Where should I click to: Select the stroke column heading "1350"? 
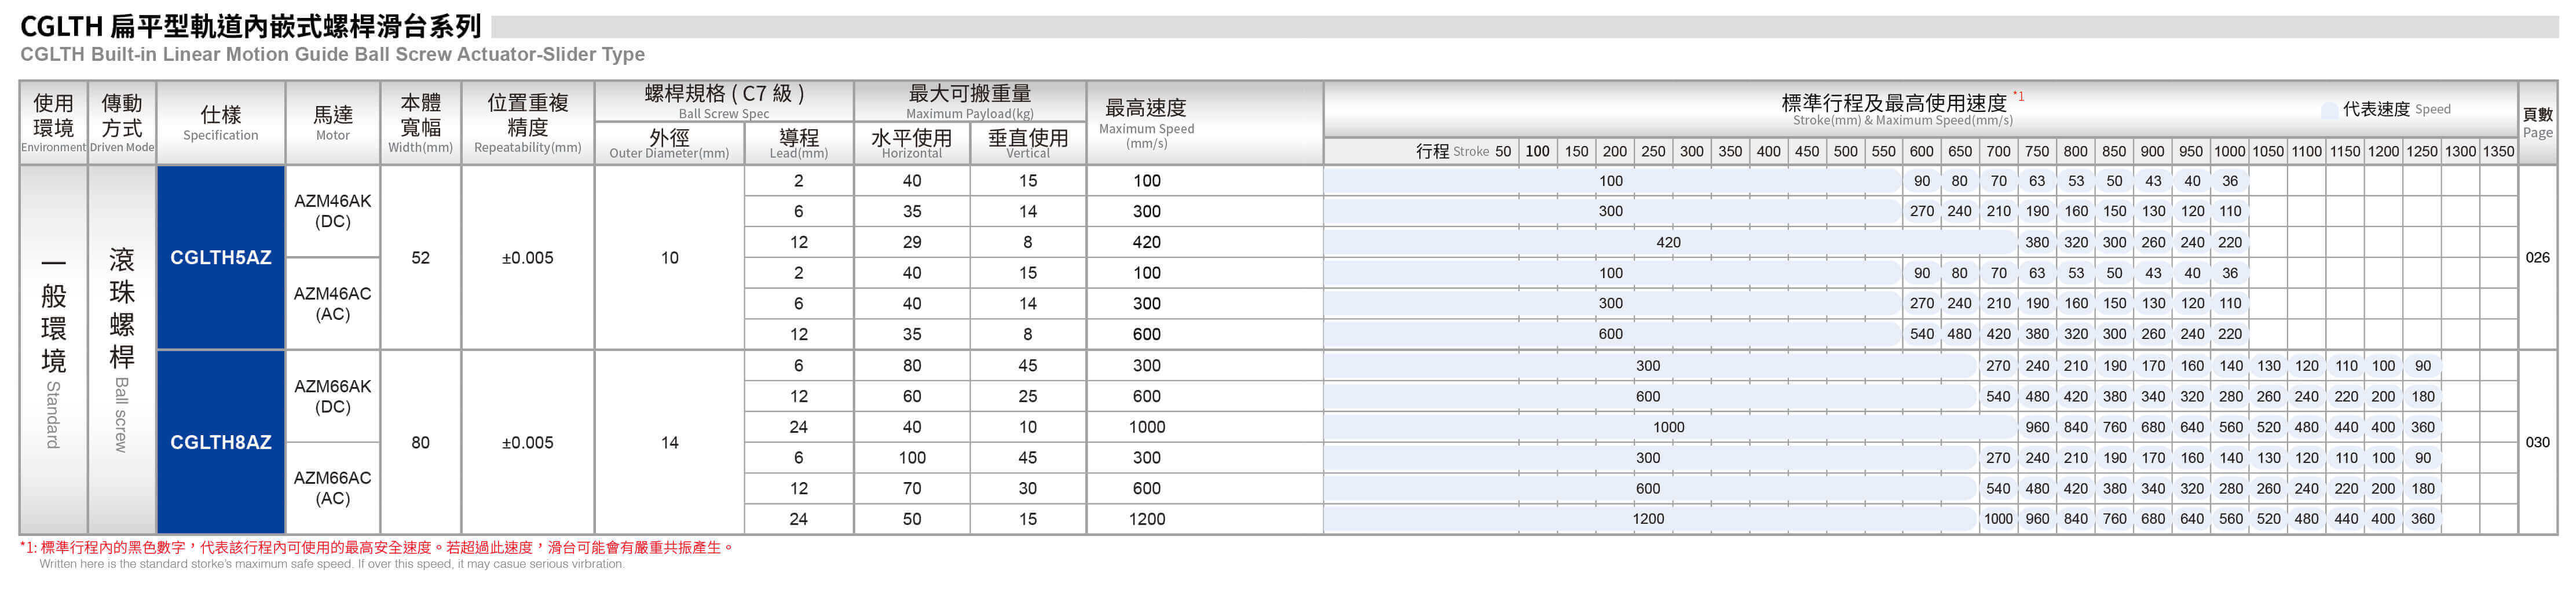[x=2499, y=151]
